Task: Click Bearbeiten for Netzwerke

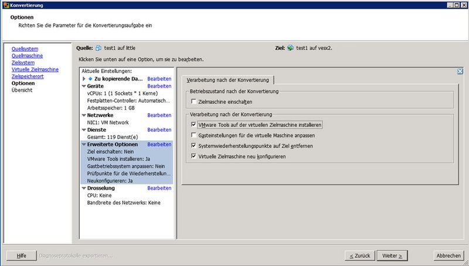Action: [159, 115]
